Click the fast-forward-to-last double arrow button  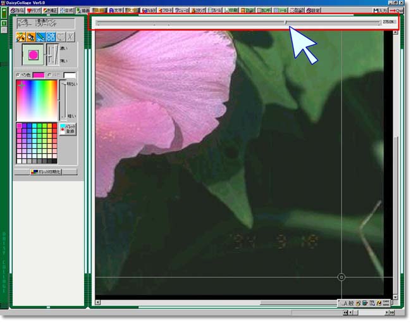[392, 313]
